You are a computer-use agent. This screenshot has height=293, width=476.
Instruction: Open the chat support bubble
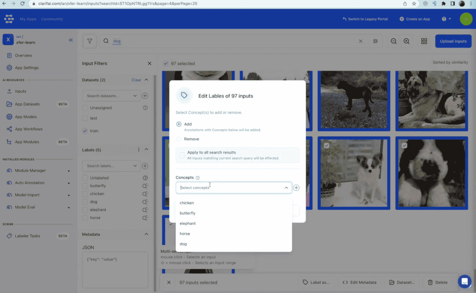[x=464, y=281]
